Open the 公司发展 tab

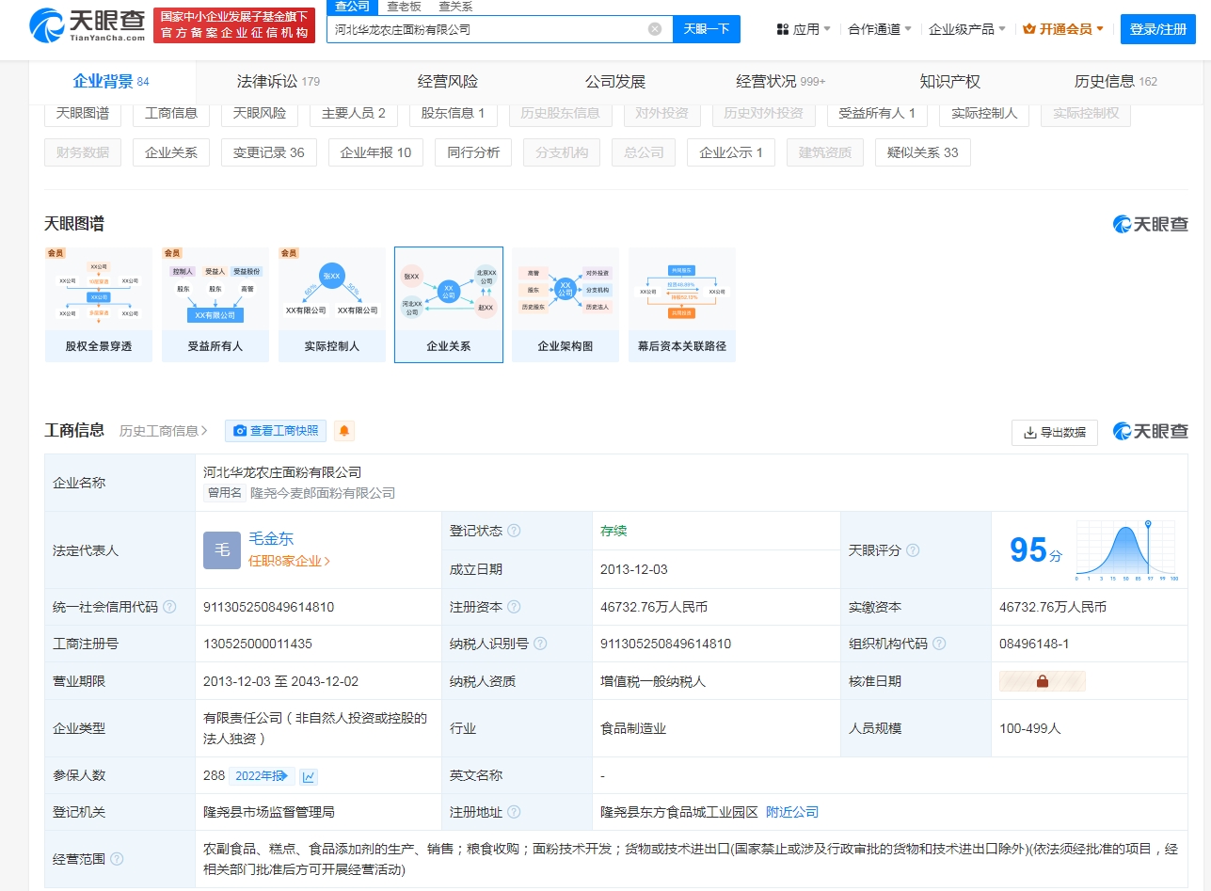click(615, 82)
